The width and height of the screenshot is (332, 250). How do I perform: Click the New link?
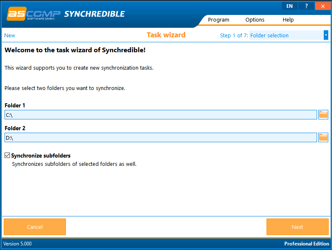pos(10,35)
